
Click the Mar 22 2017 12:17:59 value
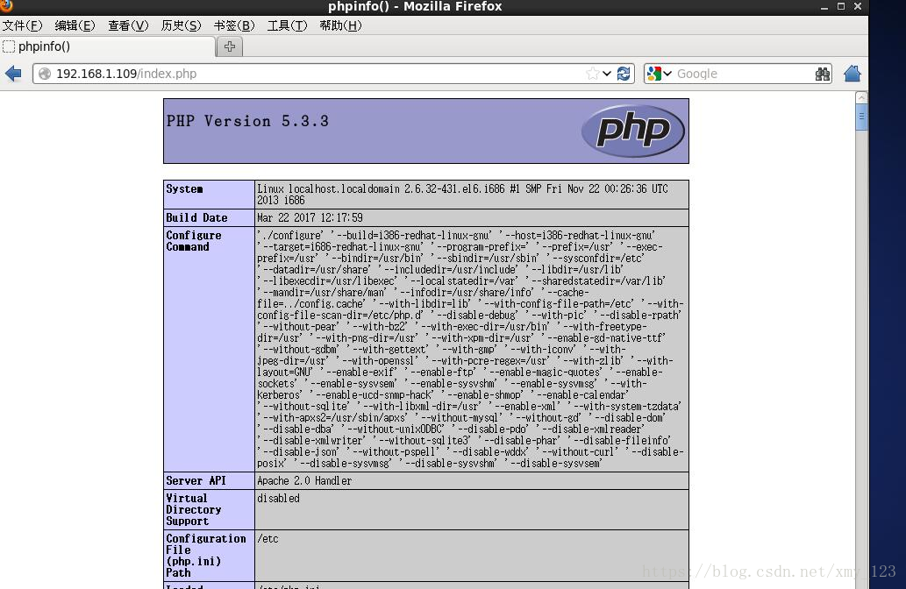[310, 217]
